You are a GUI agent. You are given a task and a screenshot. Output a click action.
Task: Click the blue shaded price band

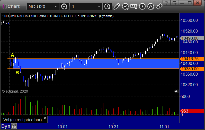[96, 64]
